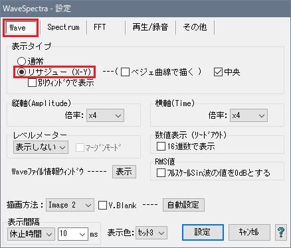Screen dimensions: 291x248
Task: Open the FFT tab
Action: 100,27
